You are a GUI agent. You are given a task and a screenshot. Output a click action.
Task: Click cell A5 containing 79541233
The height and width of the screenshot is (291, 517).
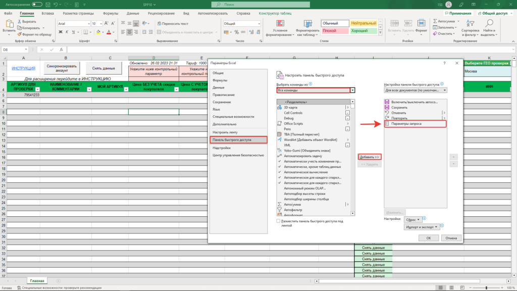pos(23,95)
